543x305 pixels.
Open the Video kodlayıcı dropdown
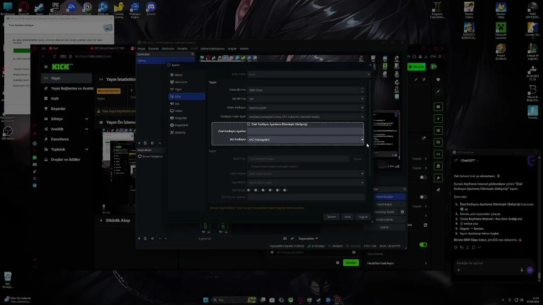[306, 108]
